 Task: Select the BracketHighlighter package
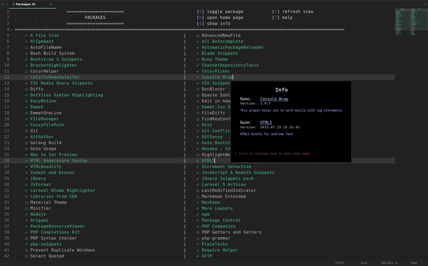(x=53, y=65)
